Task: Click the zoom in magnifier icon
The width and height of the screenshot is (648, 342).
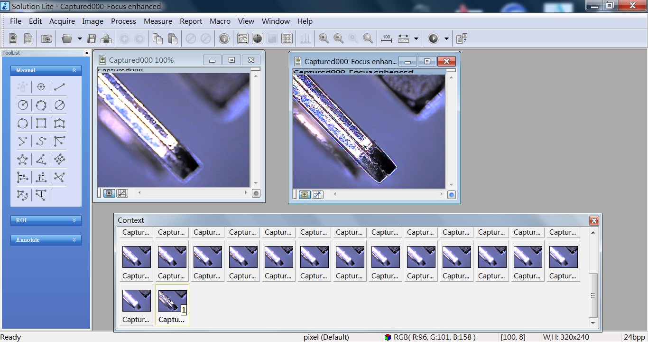Action: click(x=324, y=39)
